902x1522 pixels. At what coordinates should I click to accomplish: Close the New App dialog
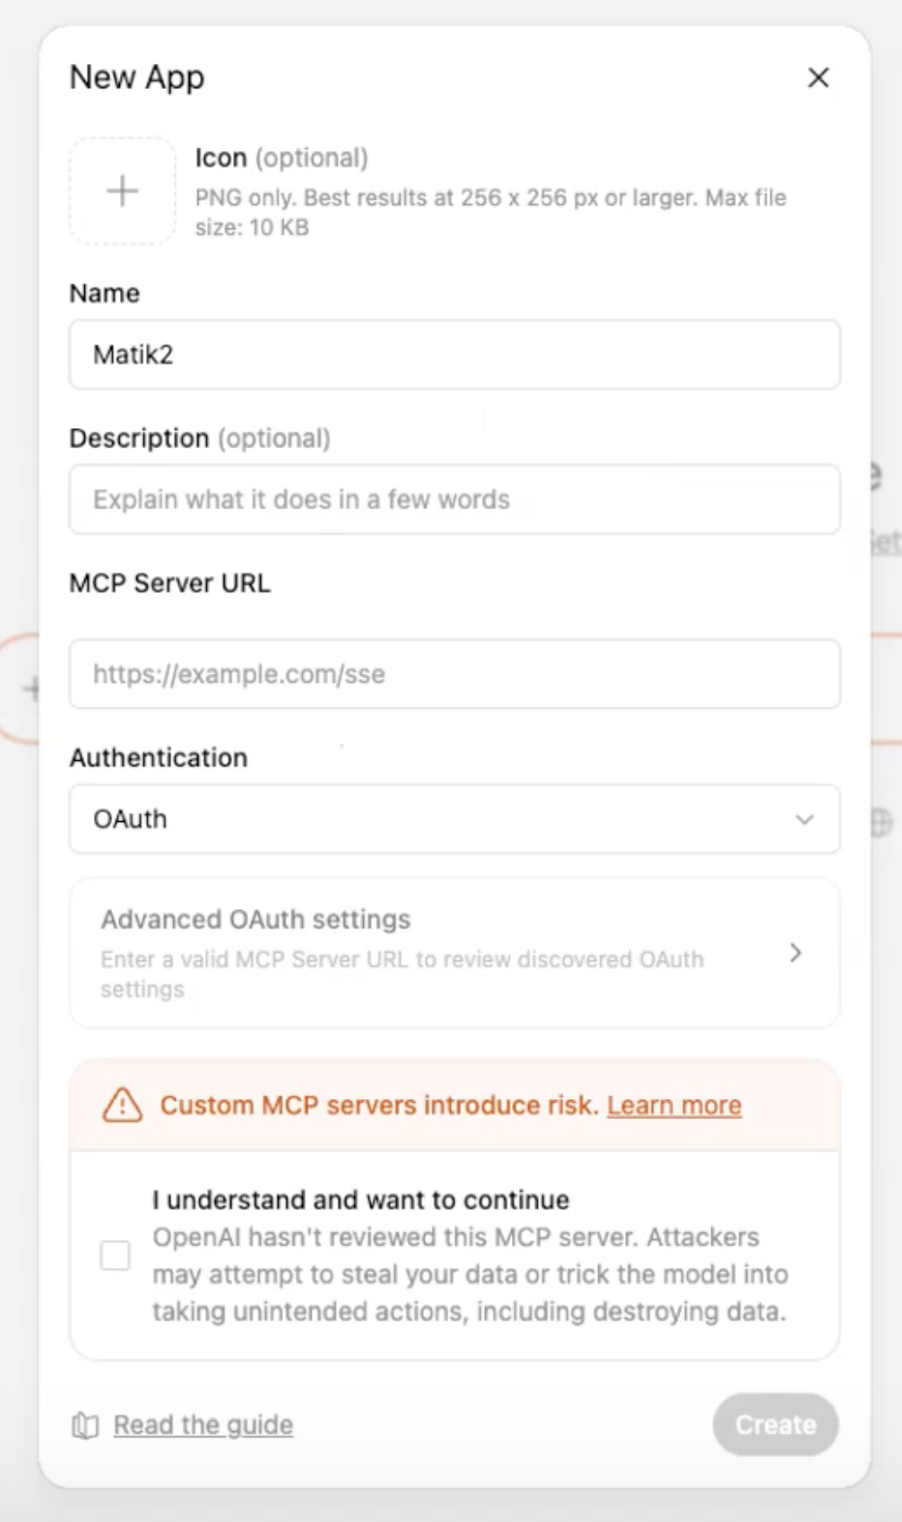click(819, 77)
